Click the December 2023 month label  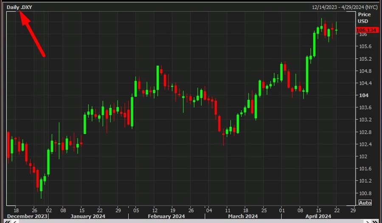(27, 216)
